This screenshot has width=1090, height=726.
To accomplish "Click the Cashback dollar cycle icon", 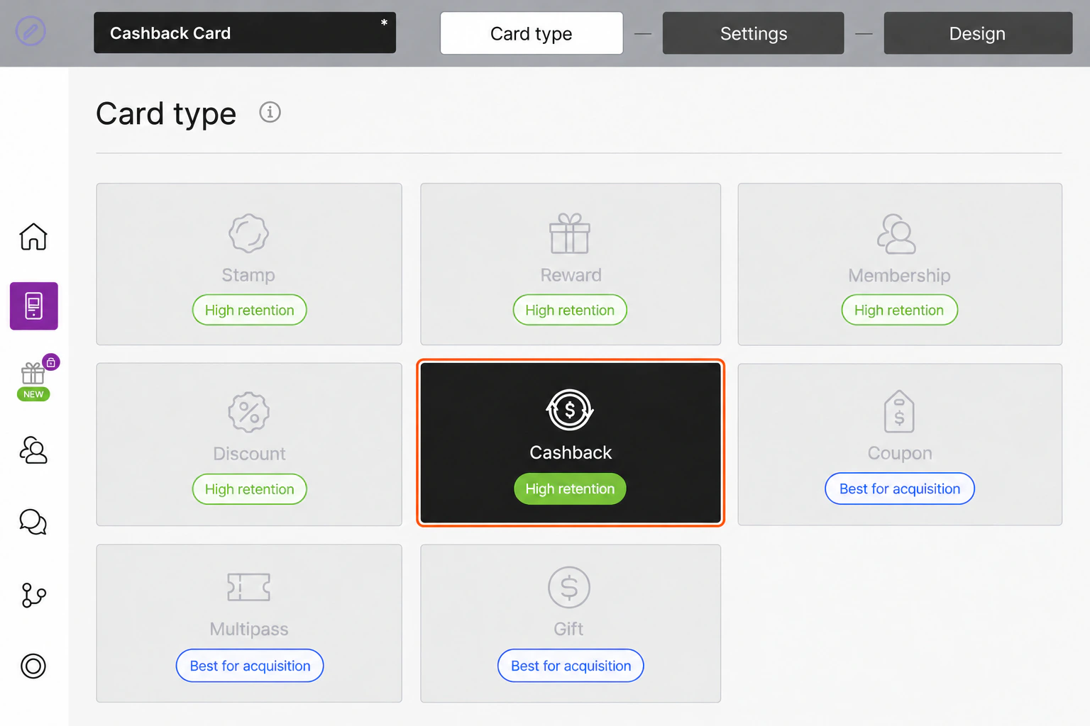I will tap(570, 410).
